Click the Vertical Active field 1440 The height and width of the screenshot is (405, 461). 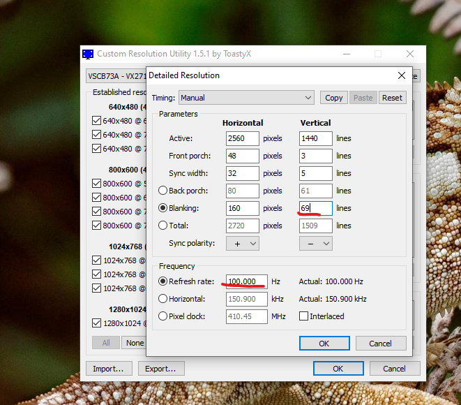[x=316, y=138]
